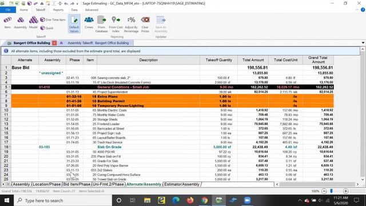The height and width of the screenshot is (206, 366).
Task: Open the Reports ribbon tab
Action: tap(58, 10)
